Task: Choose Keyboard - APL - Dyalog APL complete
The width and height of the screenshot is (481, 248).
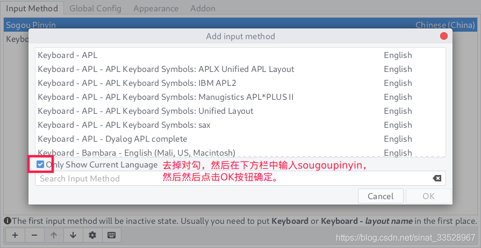Action: click(x=112, y=139)
